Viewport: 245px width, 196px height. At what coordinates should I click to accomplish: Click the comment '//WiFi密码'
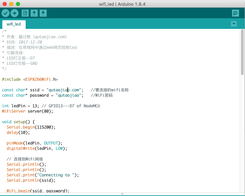coord(102,95)
